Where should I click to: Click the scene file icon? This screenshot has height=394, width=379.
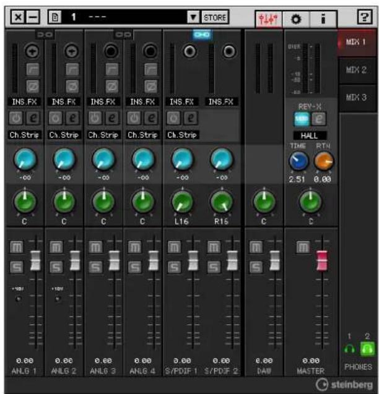tap(55, 17)
